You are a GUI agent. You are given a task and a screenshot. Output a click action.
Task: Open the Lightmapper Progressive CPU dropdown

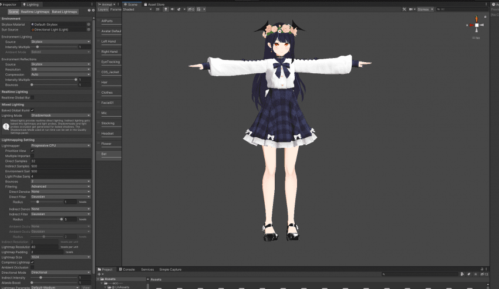tap(60, 145)
